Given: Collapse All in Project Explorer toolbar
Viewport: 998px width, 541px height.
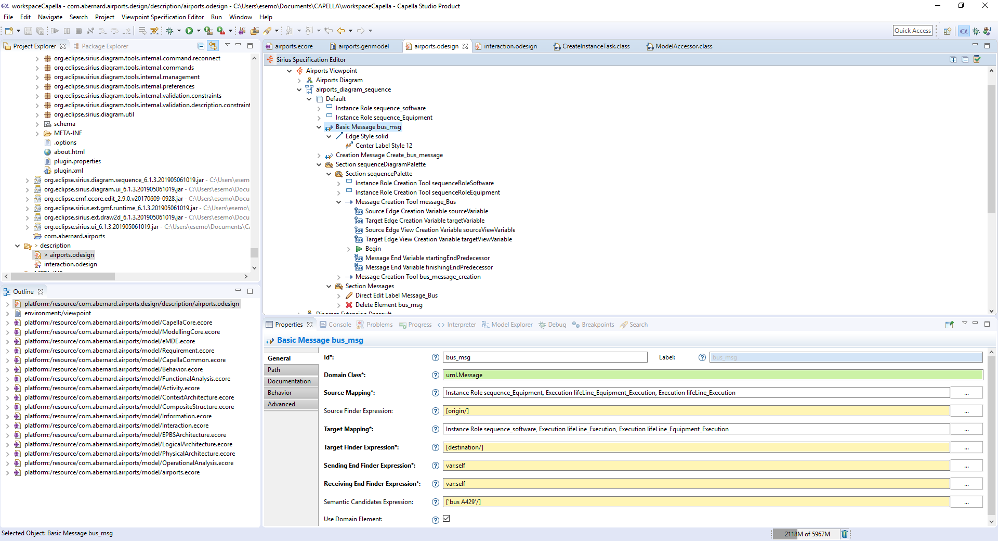Looking at the screenshot, I should pyautogui.click(x=201, y=46).
